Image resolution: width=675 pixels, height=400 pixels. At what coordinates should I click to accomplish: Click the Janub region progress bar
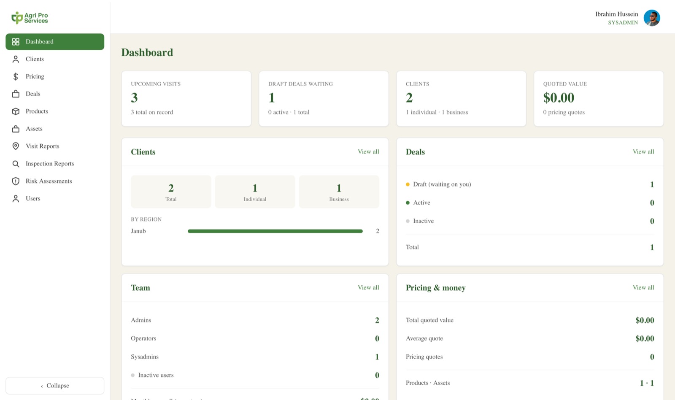point(275,231)
